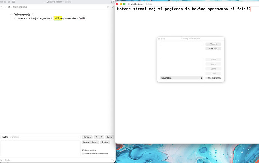This screenshot has height=163, width=259.
Task: Click Guess in Spelling and Grammar dialog
Action: tap(213, 73)
